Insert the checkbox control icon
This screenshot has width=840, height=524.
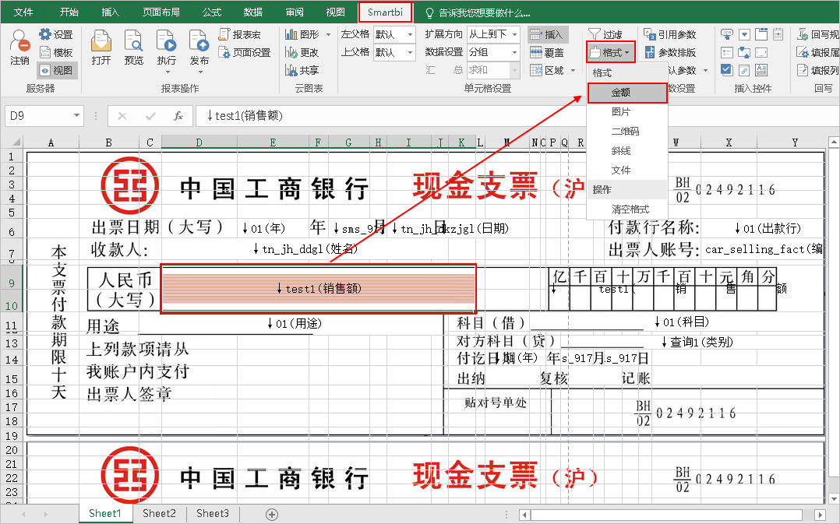(727, 69)
